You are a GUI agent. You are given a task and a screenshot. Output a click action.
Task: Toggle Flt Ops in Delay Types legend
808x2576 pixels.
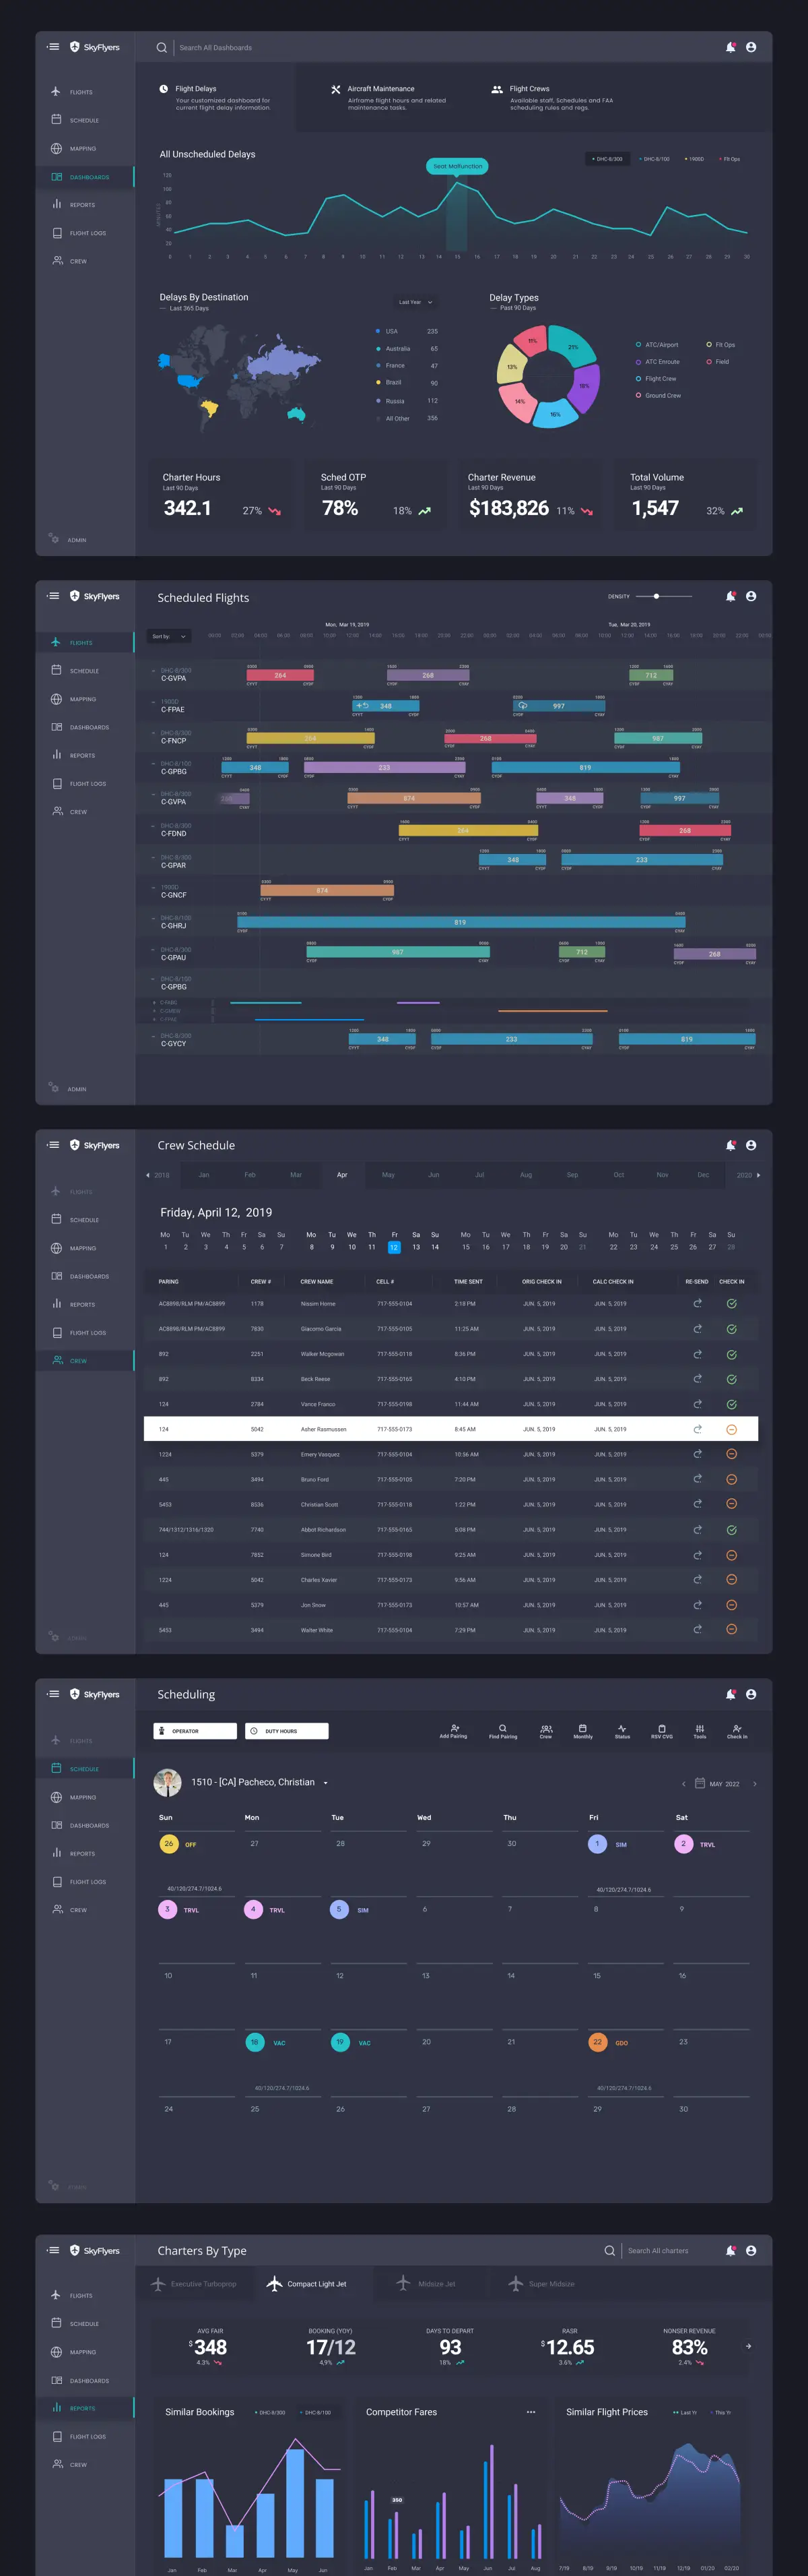pyautogui.click(x=720, y=345)
